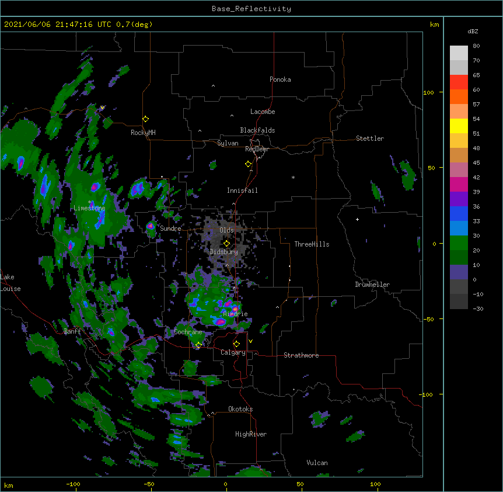Click the Lake Louise label
This screenshot has width=503, height=492.
(11, 283)
